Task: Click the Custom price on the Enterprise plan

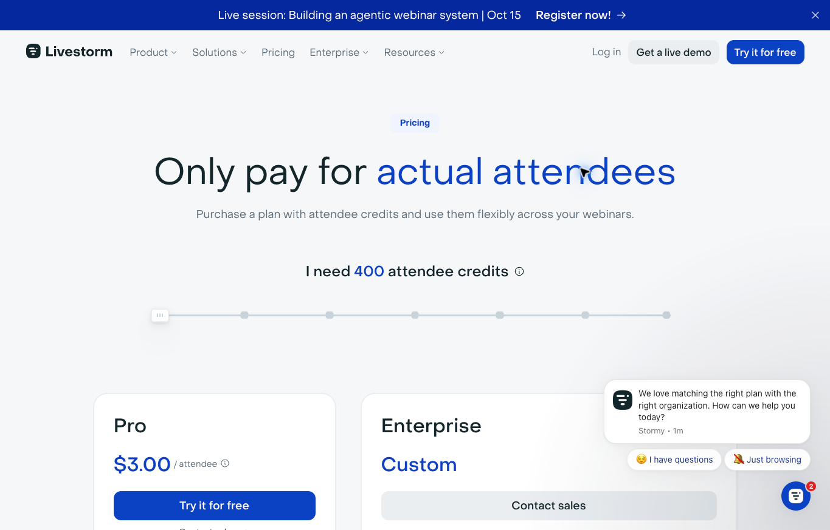Action: click(x=419, y=464)
